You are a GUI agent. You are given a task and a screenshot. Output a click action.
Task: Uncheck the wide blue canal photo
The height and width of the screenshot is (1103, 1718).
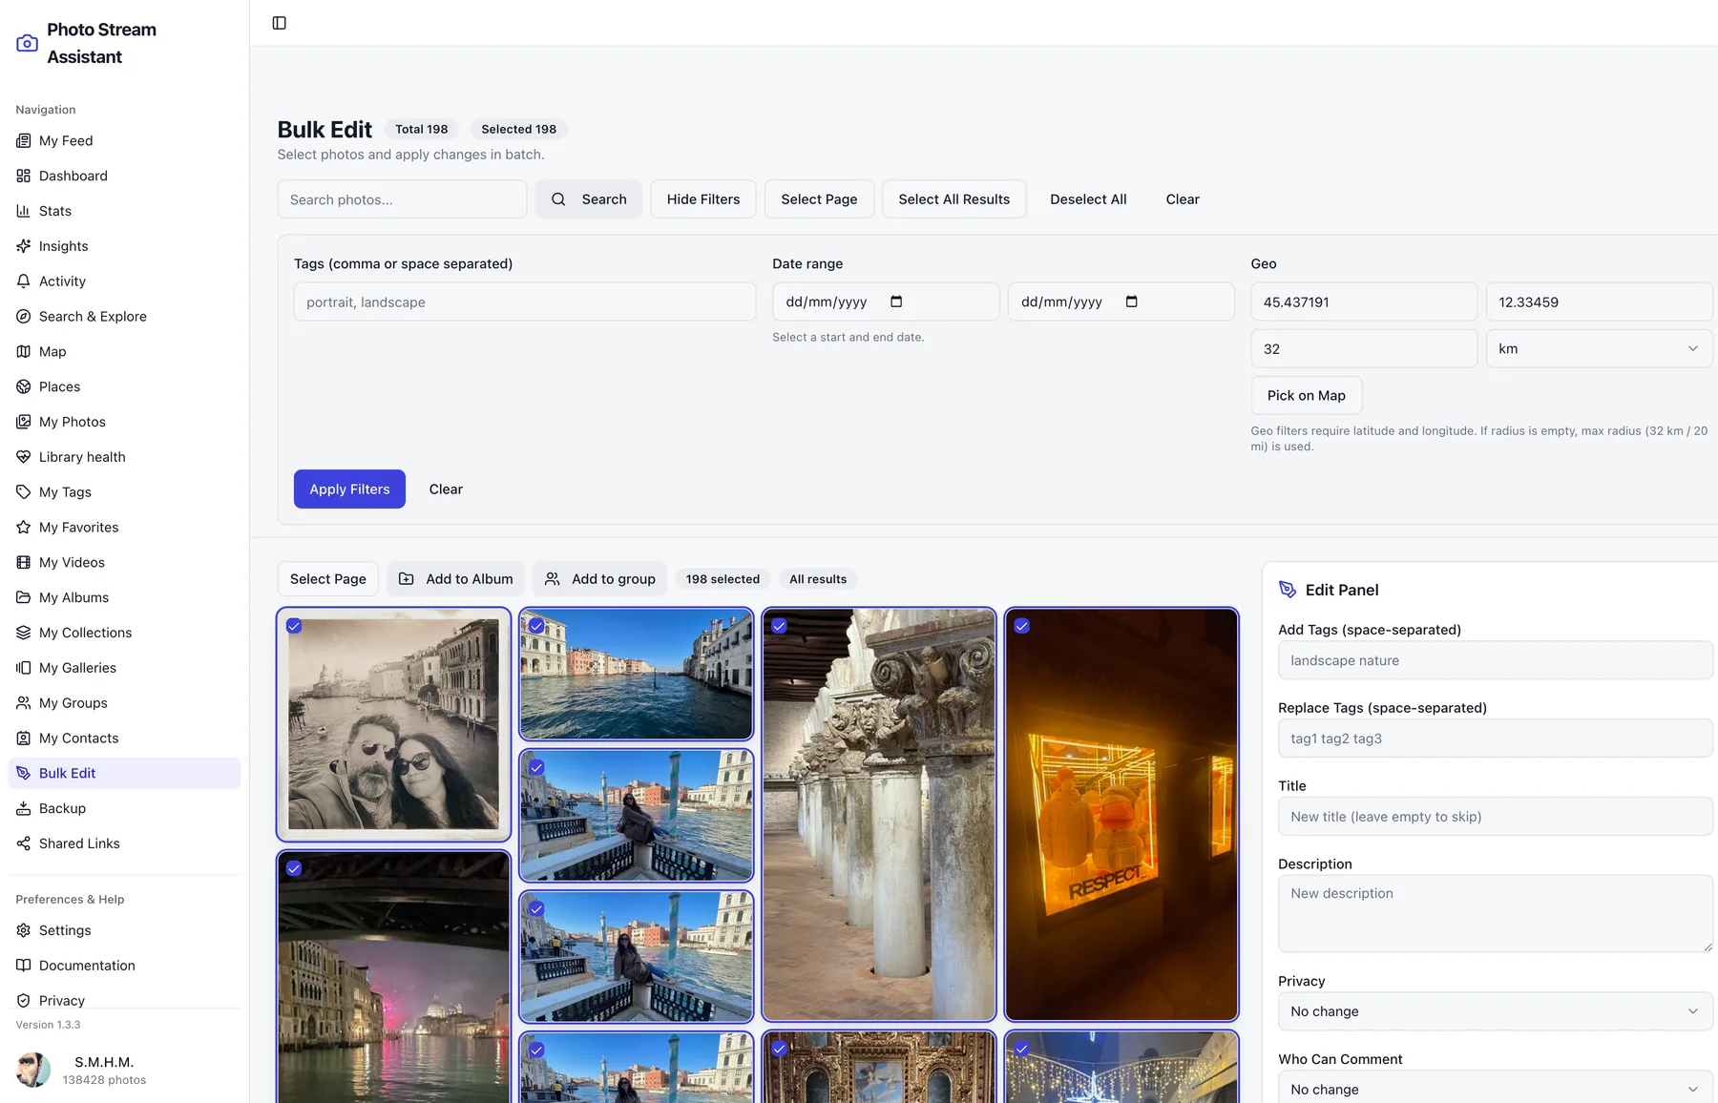pos(536,626)
